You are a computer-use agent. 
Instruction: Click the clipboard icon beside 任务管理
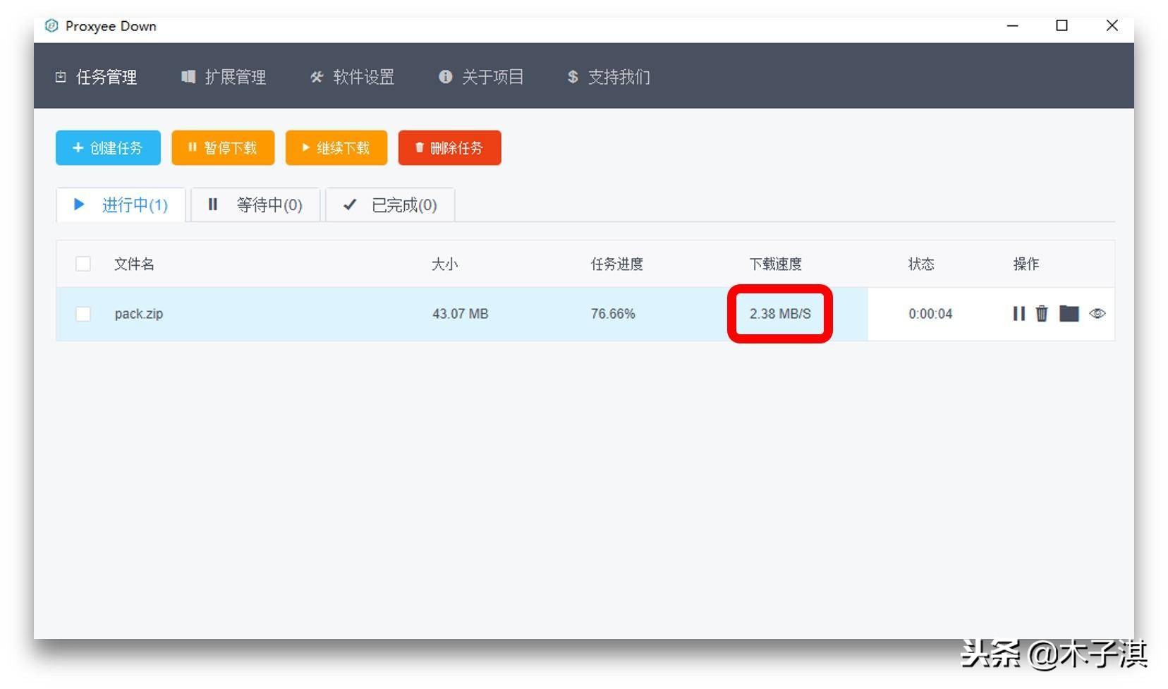[61, 78]
